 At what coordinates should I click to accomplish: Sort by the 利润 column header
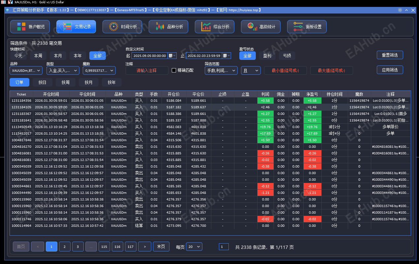click(x=265, y=94)
